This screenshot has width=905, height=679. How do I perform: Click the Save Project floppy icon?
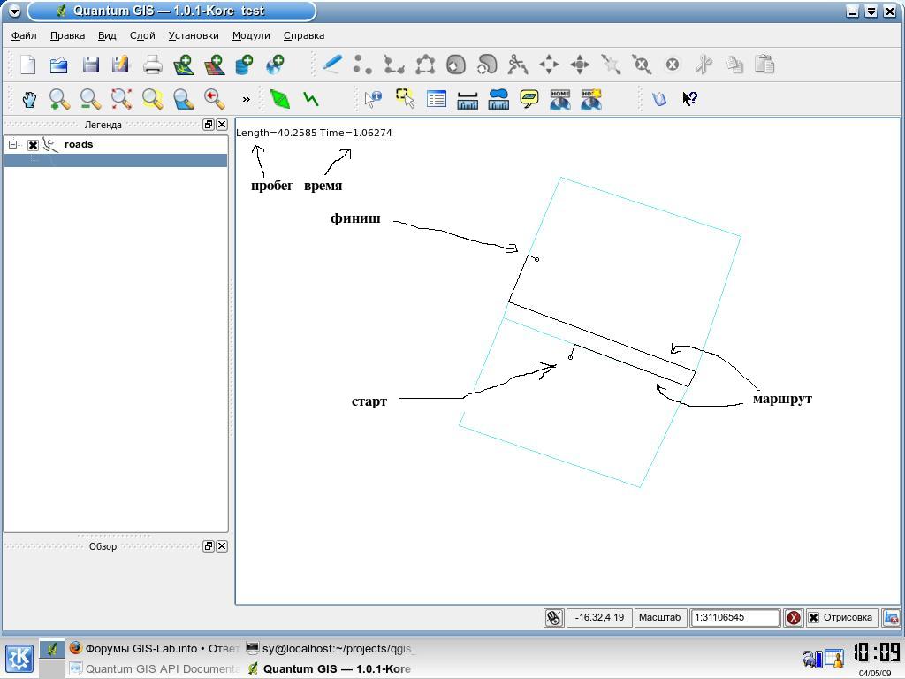pyautogui.click(x=90, y=65)
